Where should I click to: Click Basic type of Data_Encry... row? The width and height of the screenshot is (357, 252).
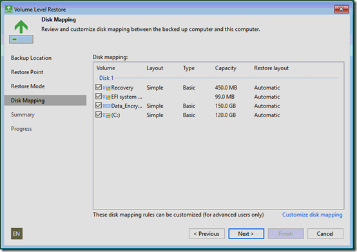tap(189, 106)
